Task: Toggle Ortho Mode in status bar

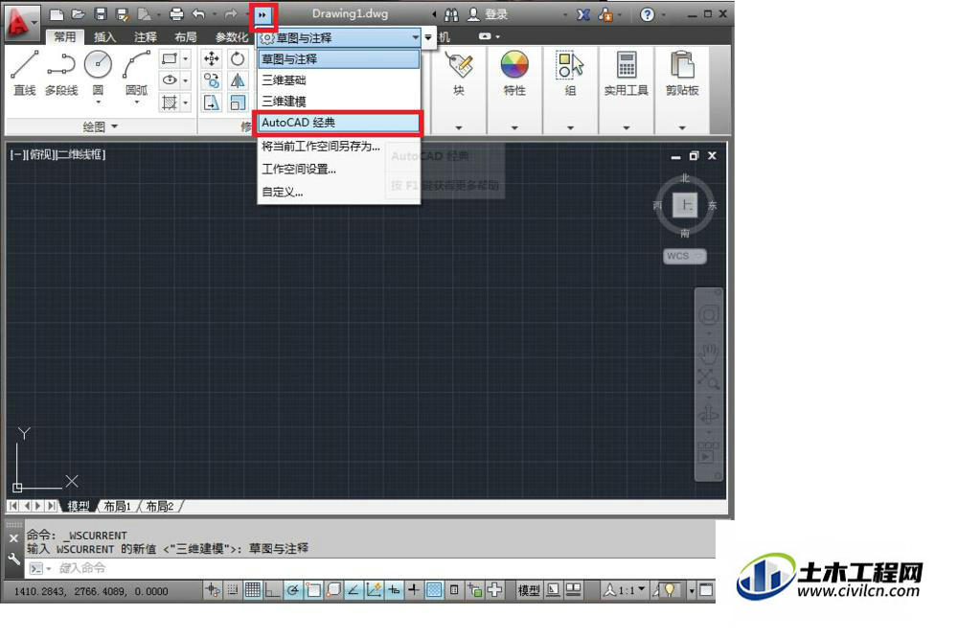Action: [272, 590]
